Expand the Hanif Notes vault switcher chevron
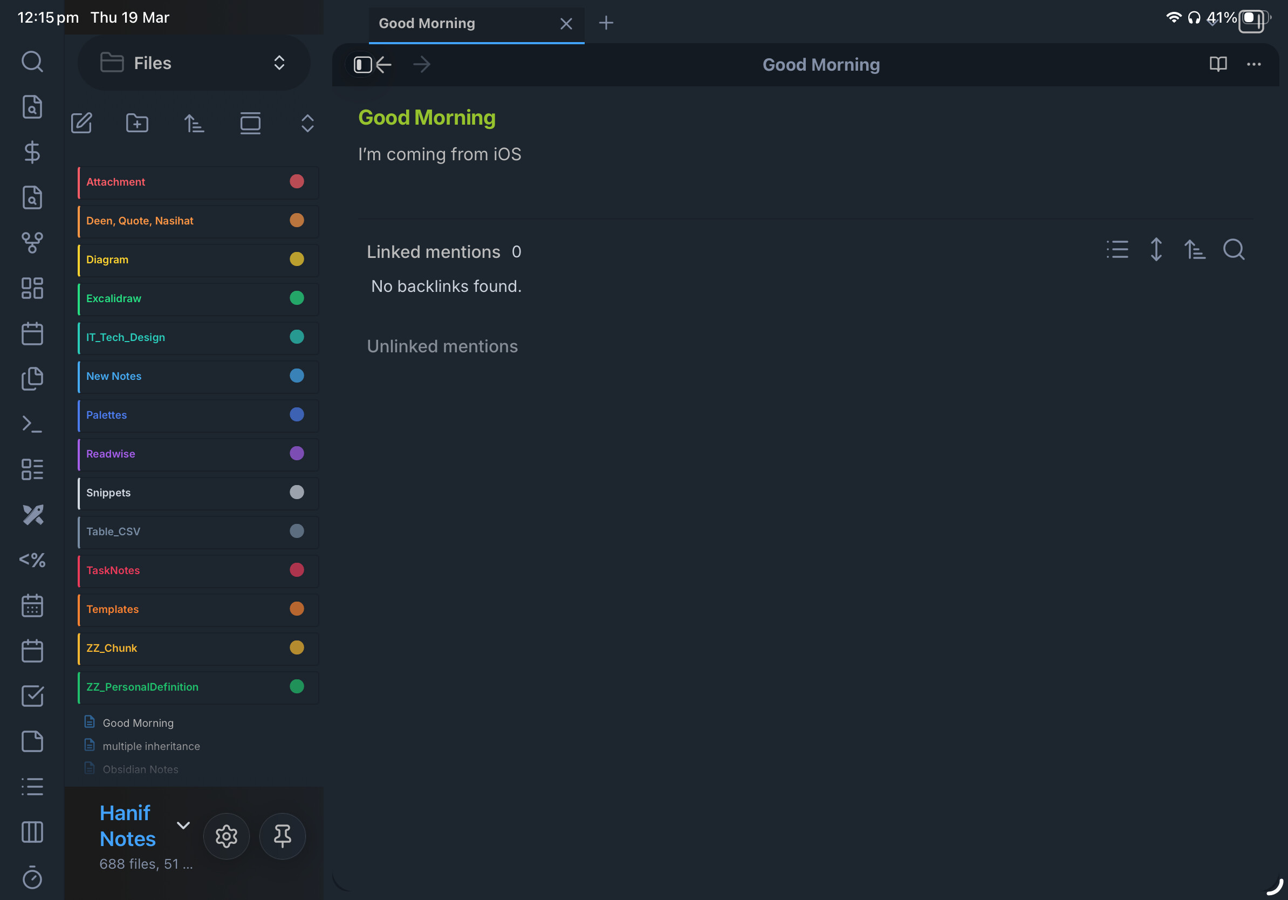Viewport: 1288px width, 900px height. [183, 825]
